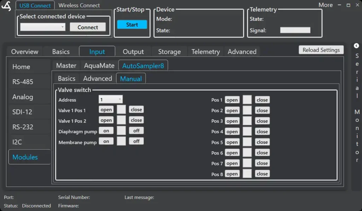Select the AquaMate module tab
This screenshot has height=211, width=362.
click(x=99, y=66)
